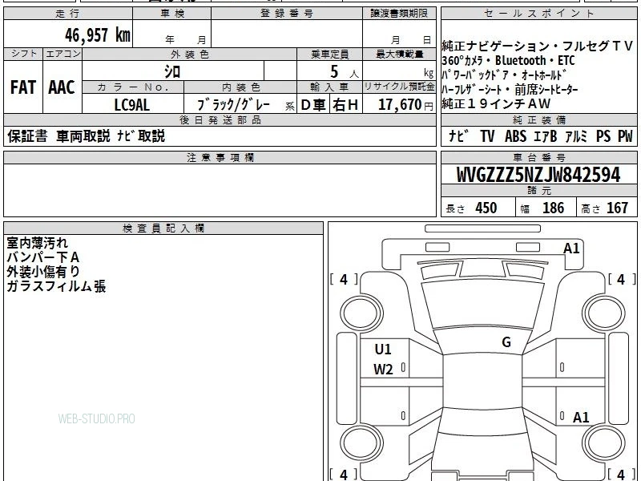Screen dimensions: 641x481
Task: Select the A1 mark near front bumper corner
Action: (571, 249)
